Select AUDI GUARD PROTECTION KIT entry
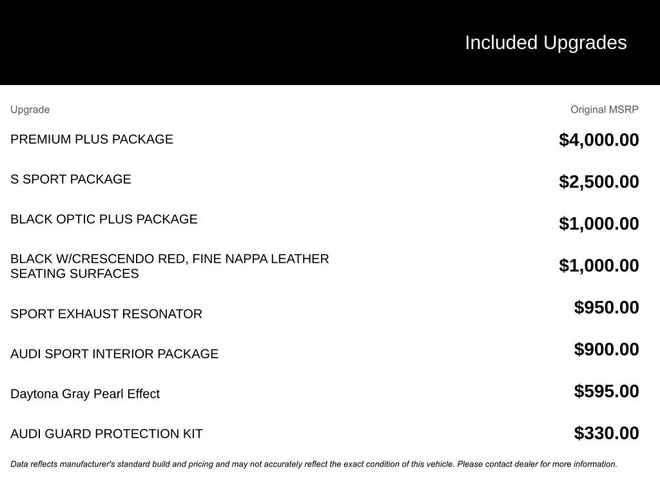Image resolution: width=660 pixels, height=495 pixels. pyautogui.click(x=106, y=434)
